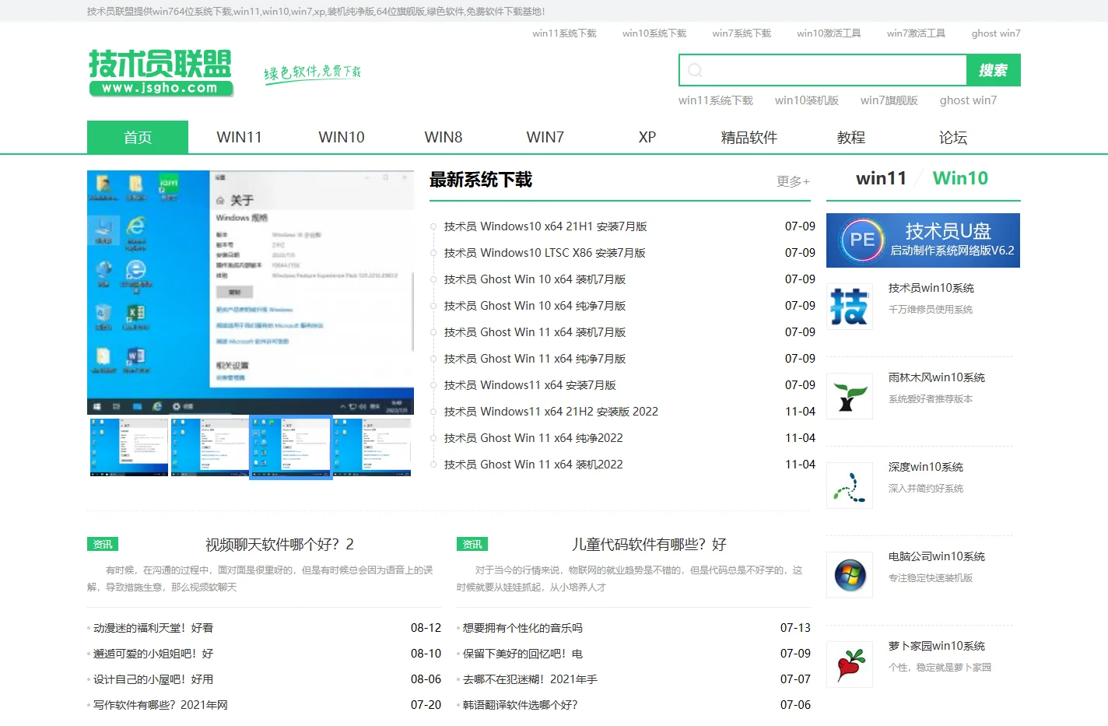Click the 绿色软件,免费下载 slogan image
This screenshot has width=1108, height=726.
point(313,73)
